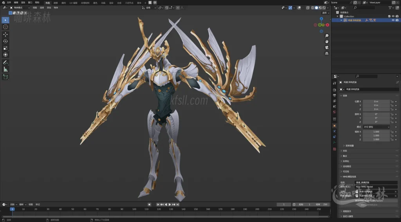
Task: Click the Location X value field
Action: click(376, 102)
